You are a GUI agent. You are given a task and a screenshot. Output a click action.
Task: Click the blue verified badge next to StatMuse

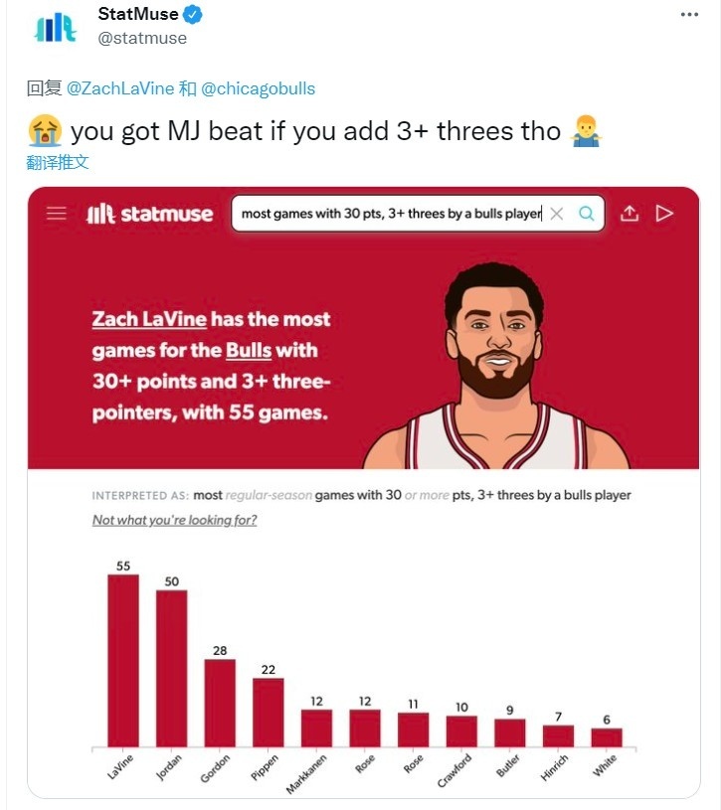pos(193,15)
